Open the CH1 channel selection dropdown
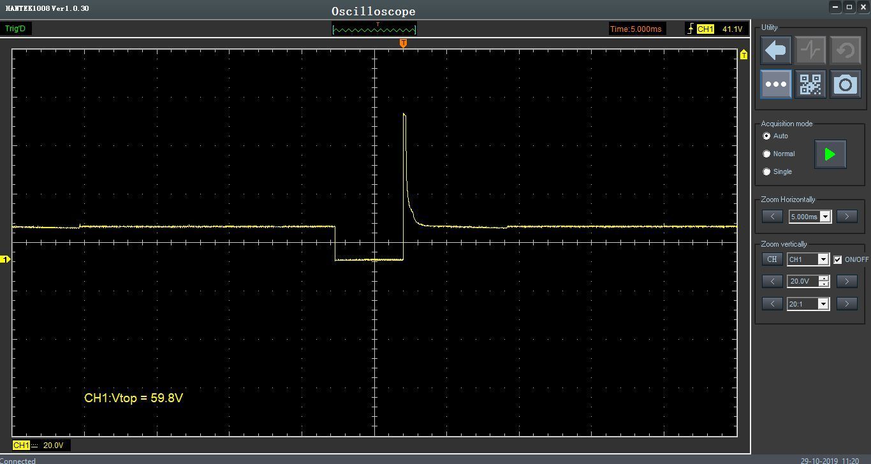871x464 pixels. (823, 259)
